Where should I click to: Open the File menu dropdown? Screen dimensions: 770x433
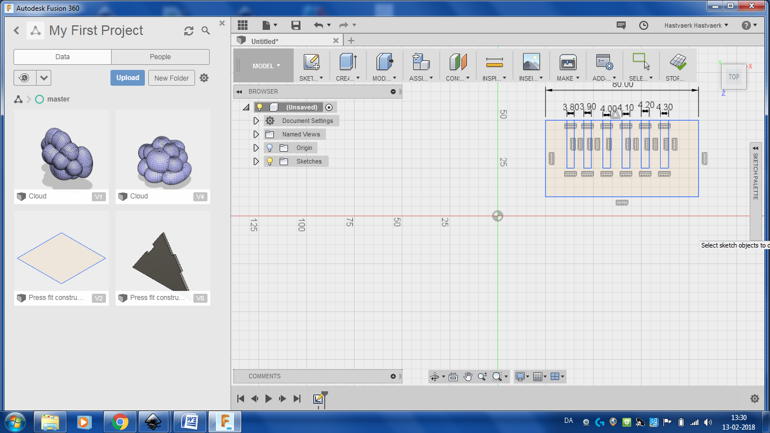(270, 25)
